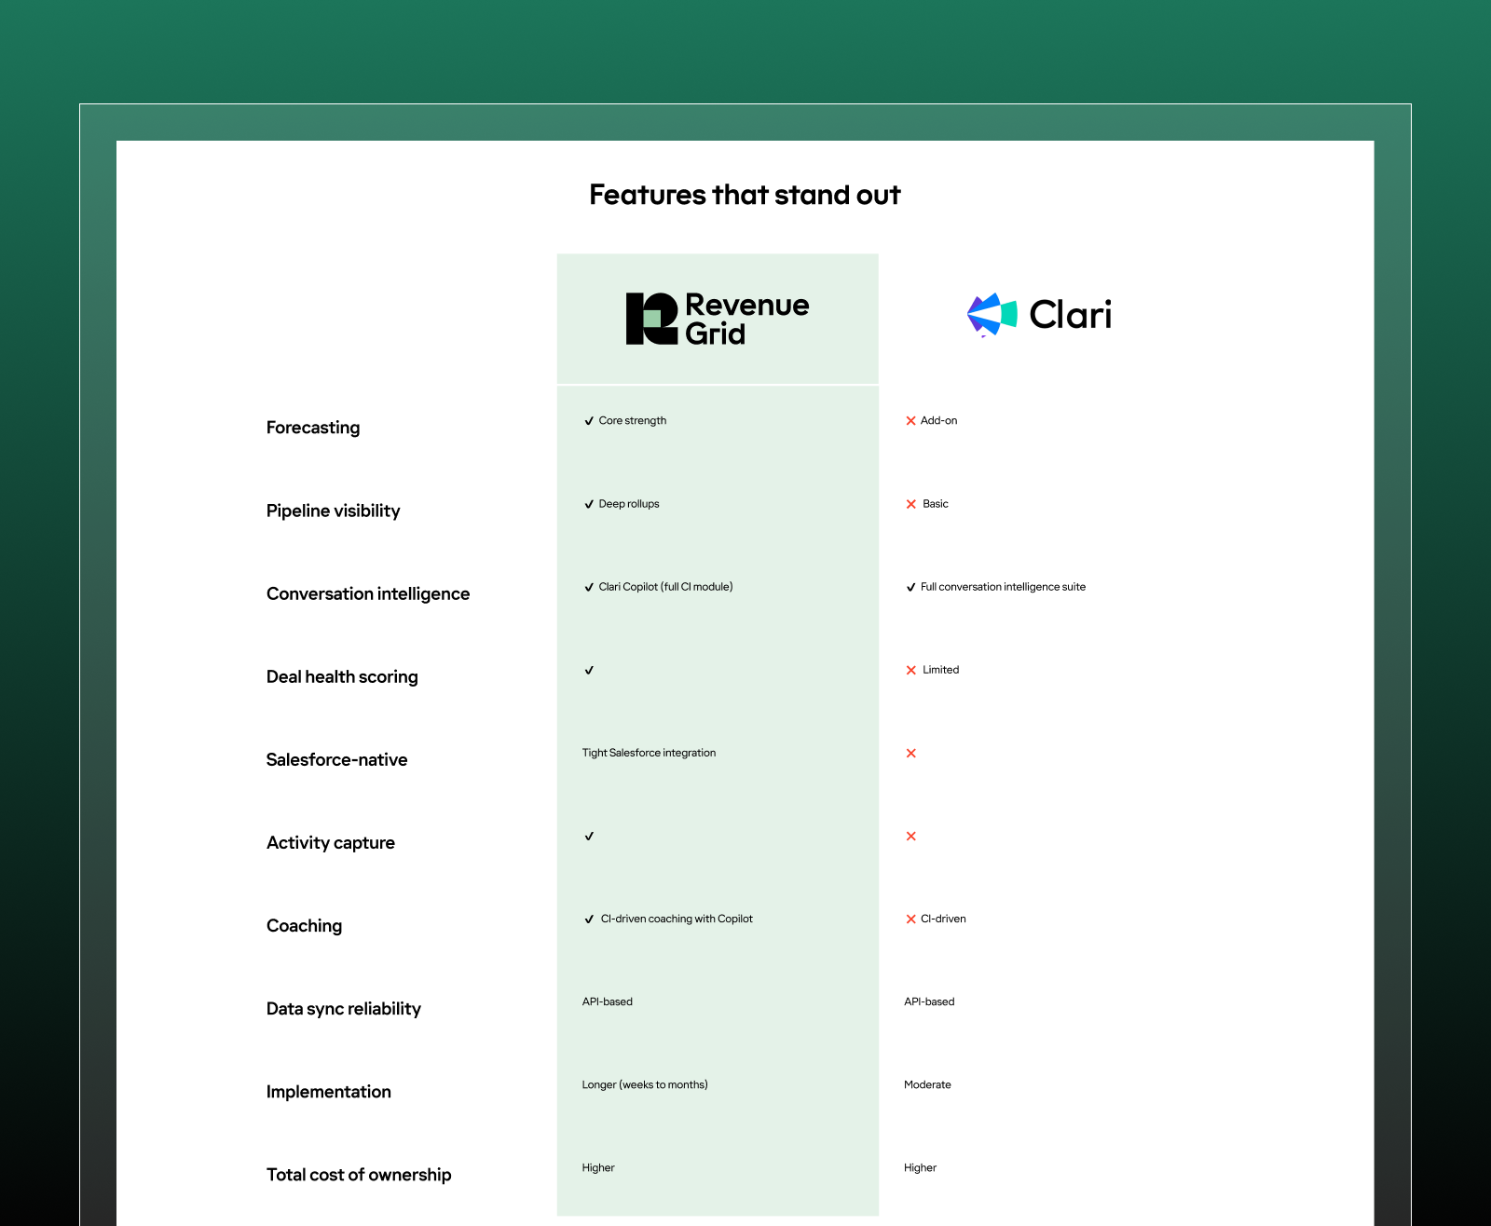This screenshot has width=1491, height=1226.
Task: Click the Revenue Grid logo
Action: pos(717,319)
